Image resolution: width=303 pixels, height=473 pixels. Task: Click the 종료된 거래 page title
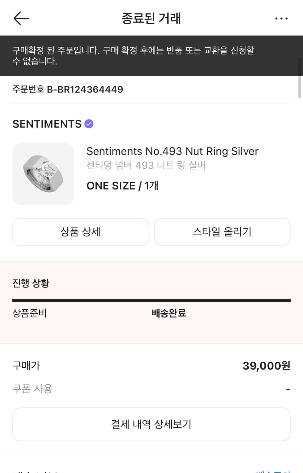tap(151, 18)
